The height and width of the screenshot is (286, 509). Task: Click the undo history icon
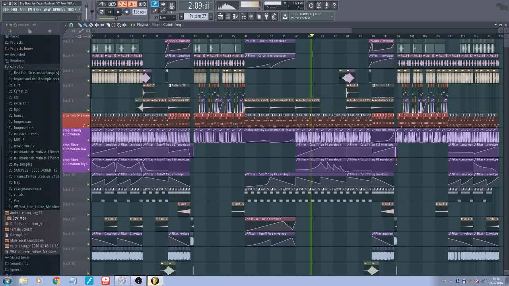[311, 5]
